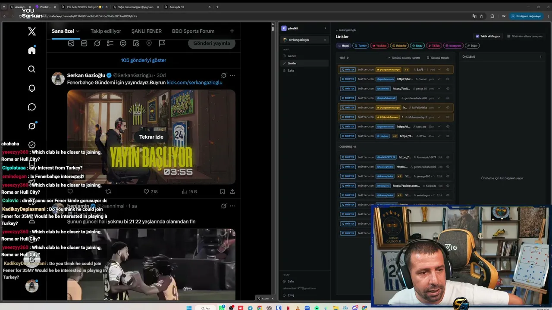Mark BatFB link row as read
552x310 pixels.
(439, 69)
